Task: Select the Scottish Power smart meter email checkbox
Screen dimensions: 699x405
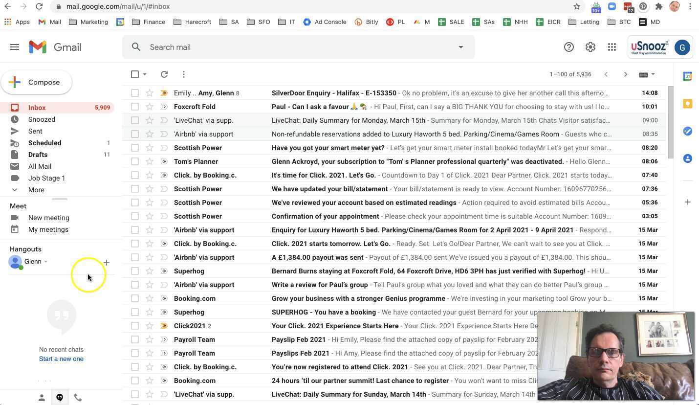Action: [135, 148]
